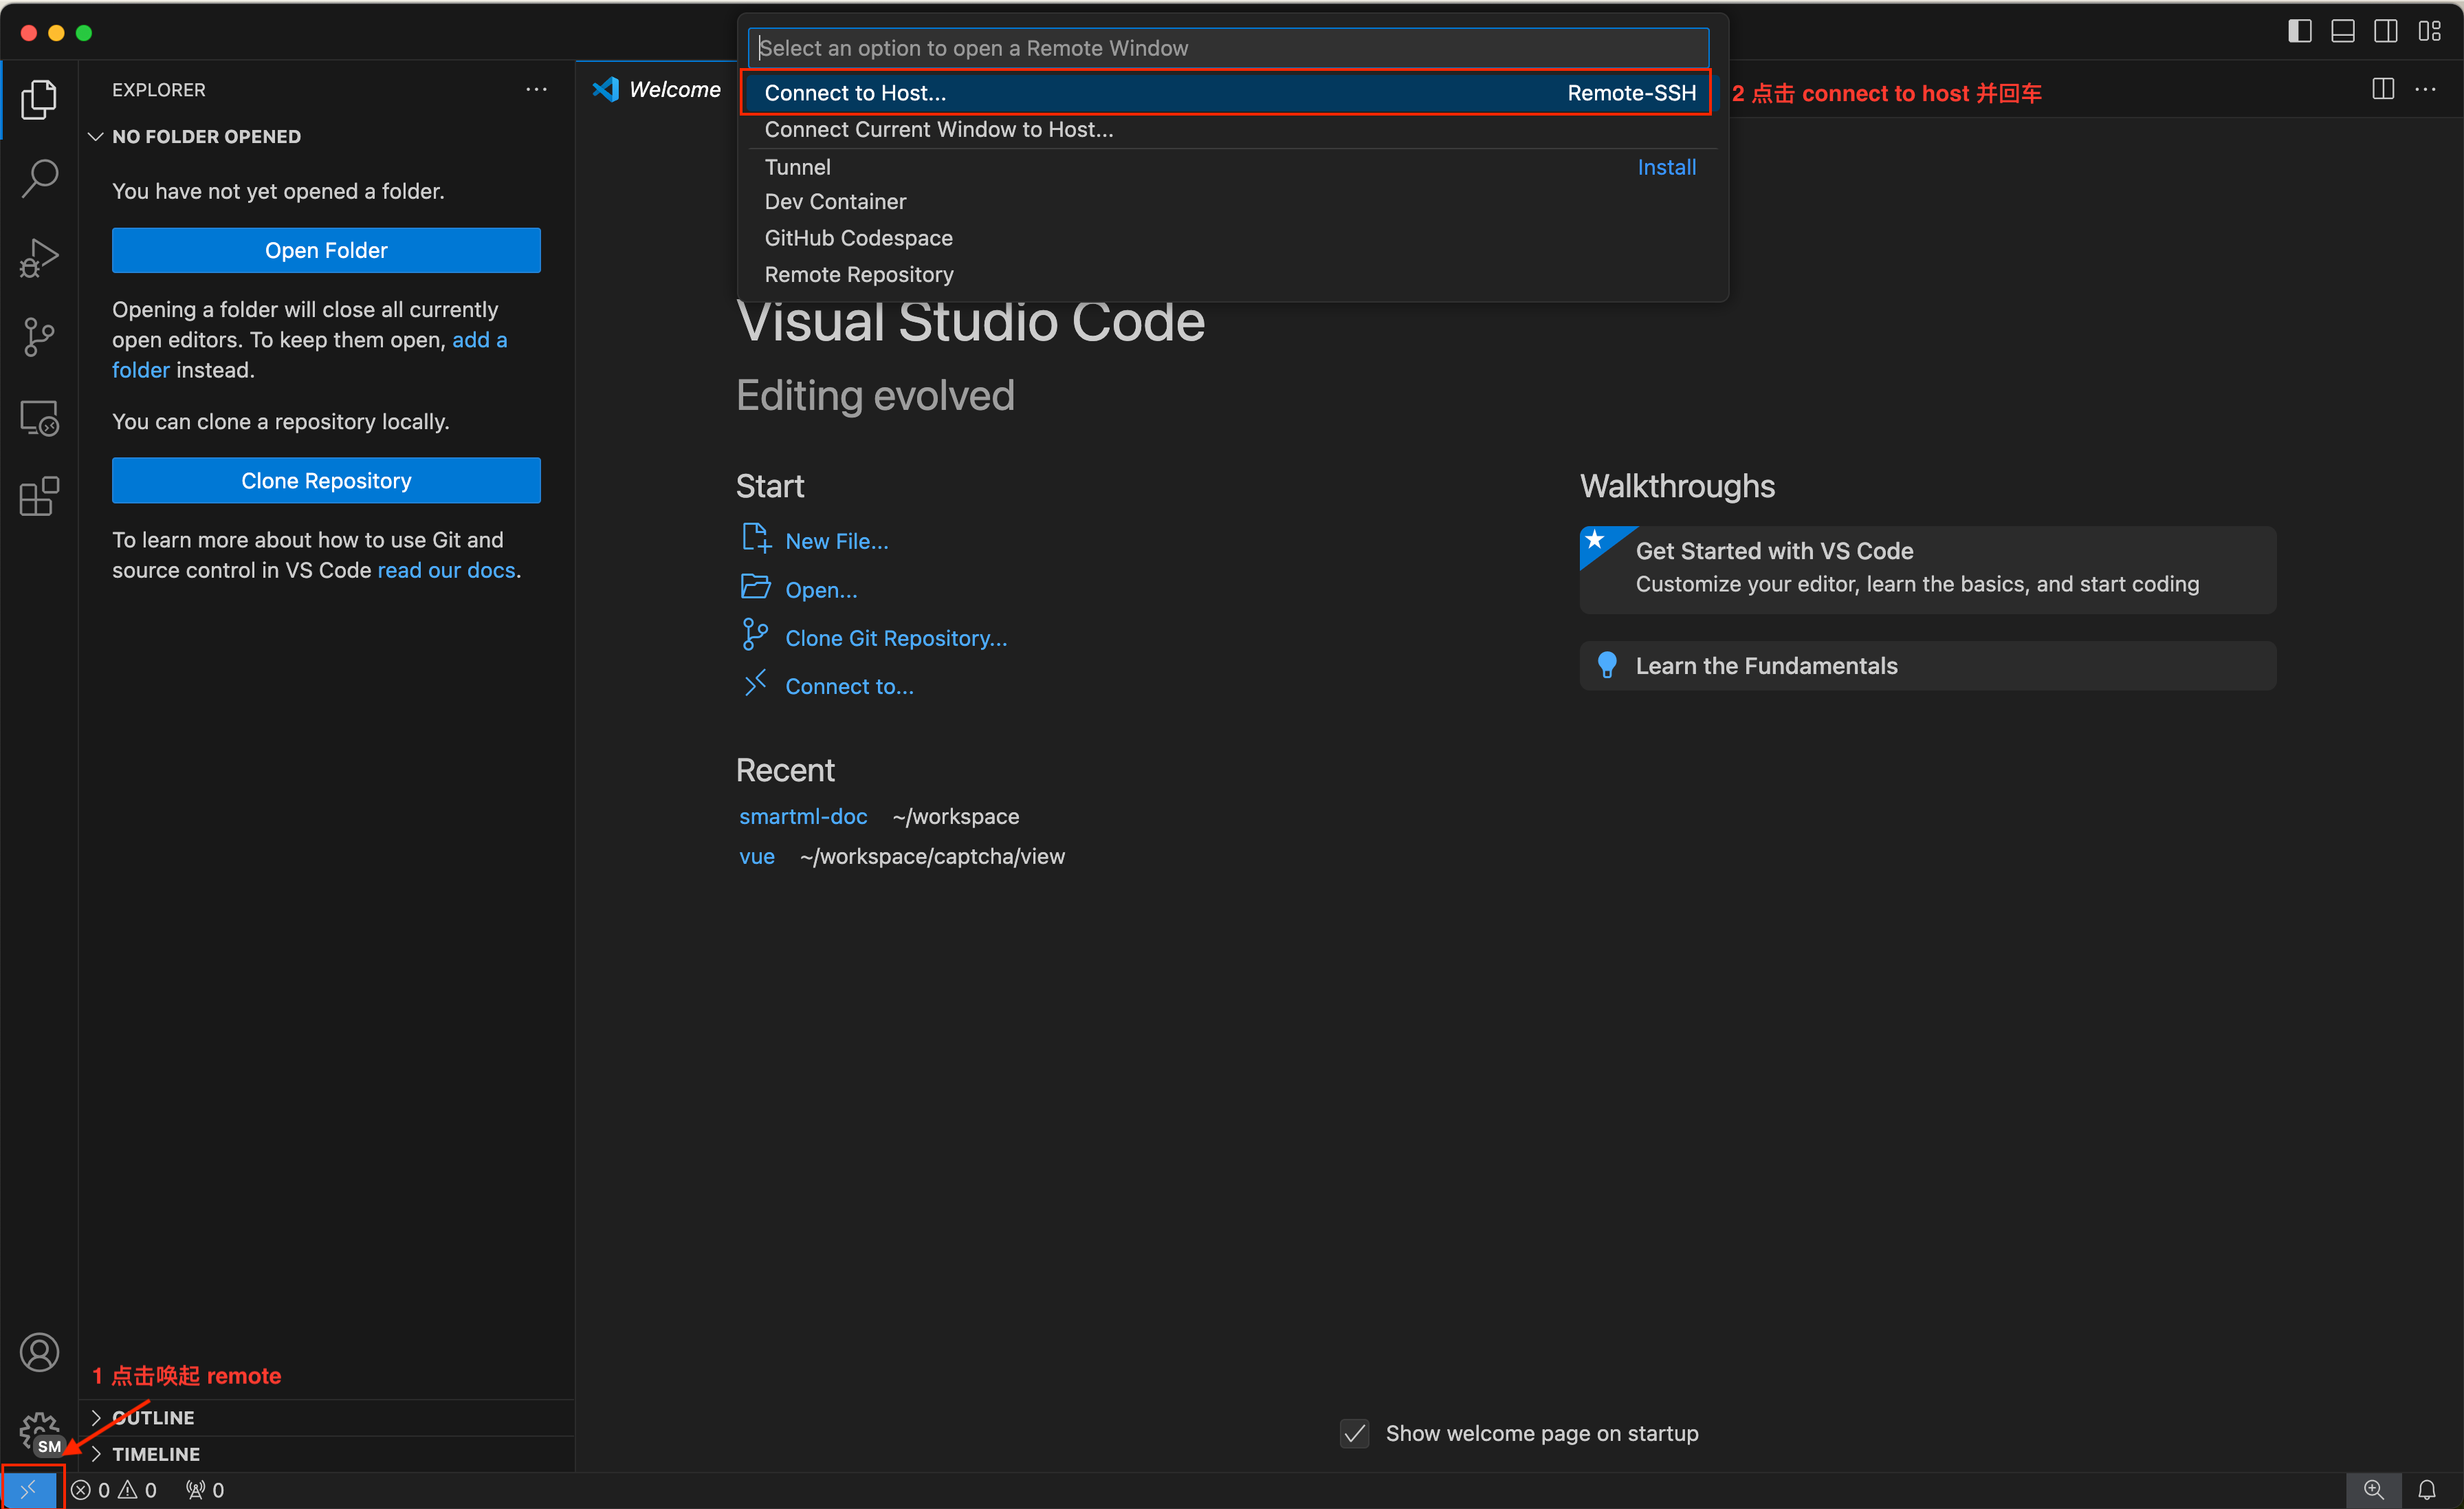Open Get Started with VS Code walkthrough
Screen dimensions: 2464x1509
1927,569
